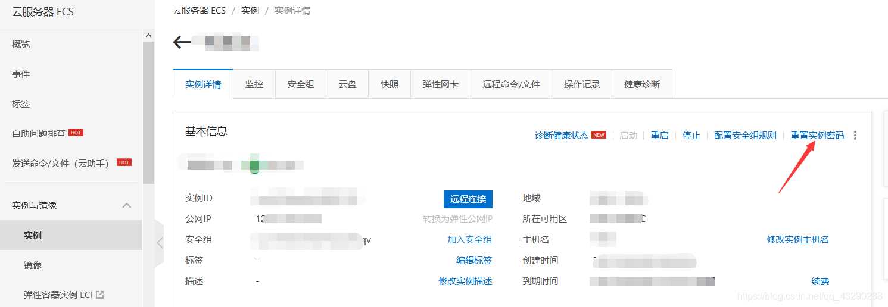Go back using the left arrow icon
Viewport: 888px width, 307px height.
point(182,42)
